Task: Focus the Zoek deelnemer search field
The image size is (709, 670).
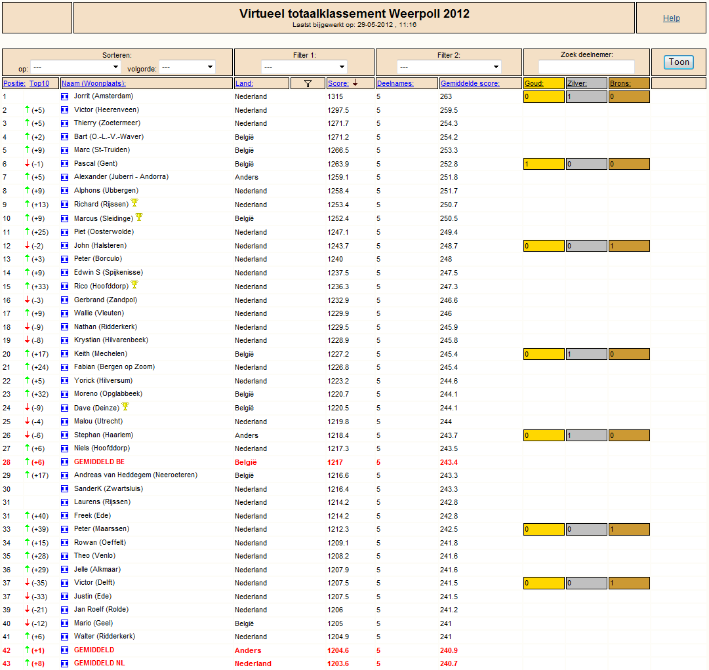Action: pos(586,67)
